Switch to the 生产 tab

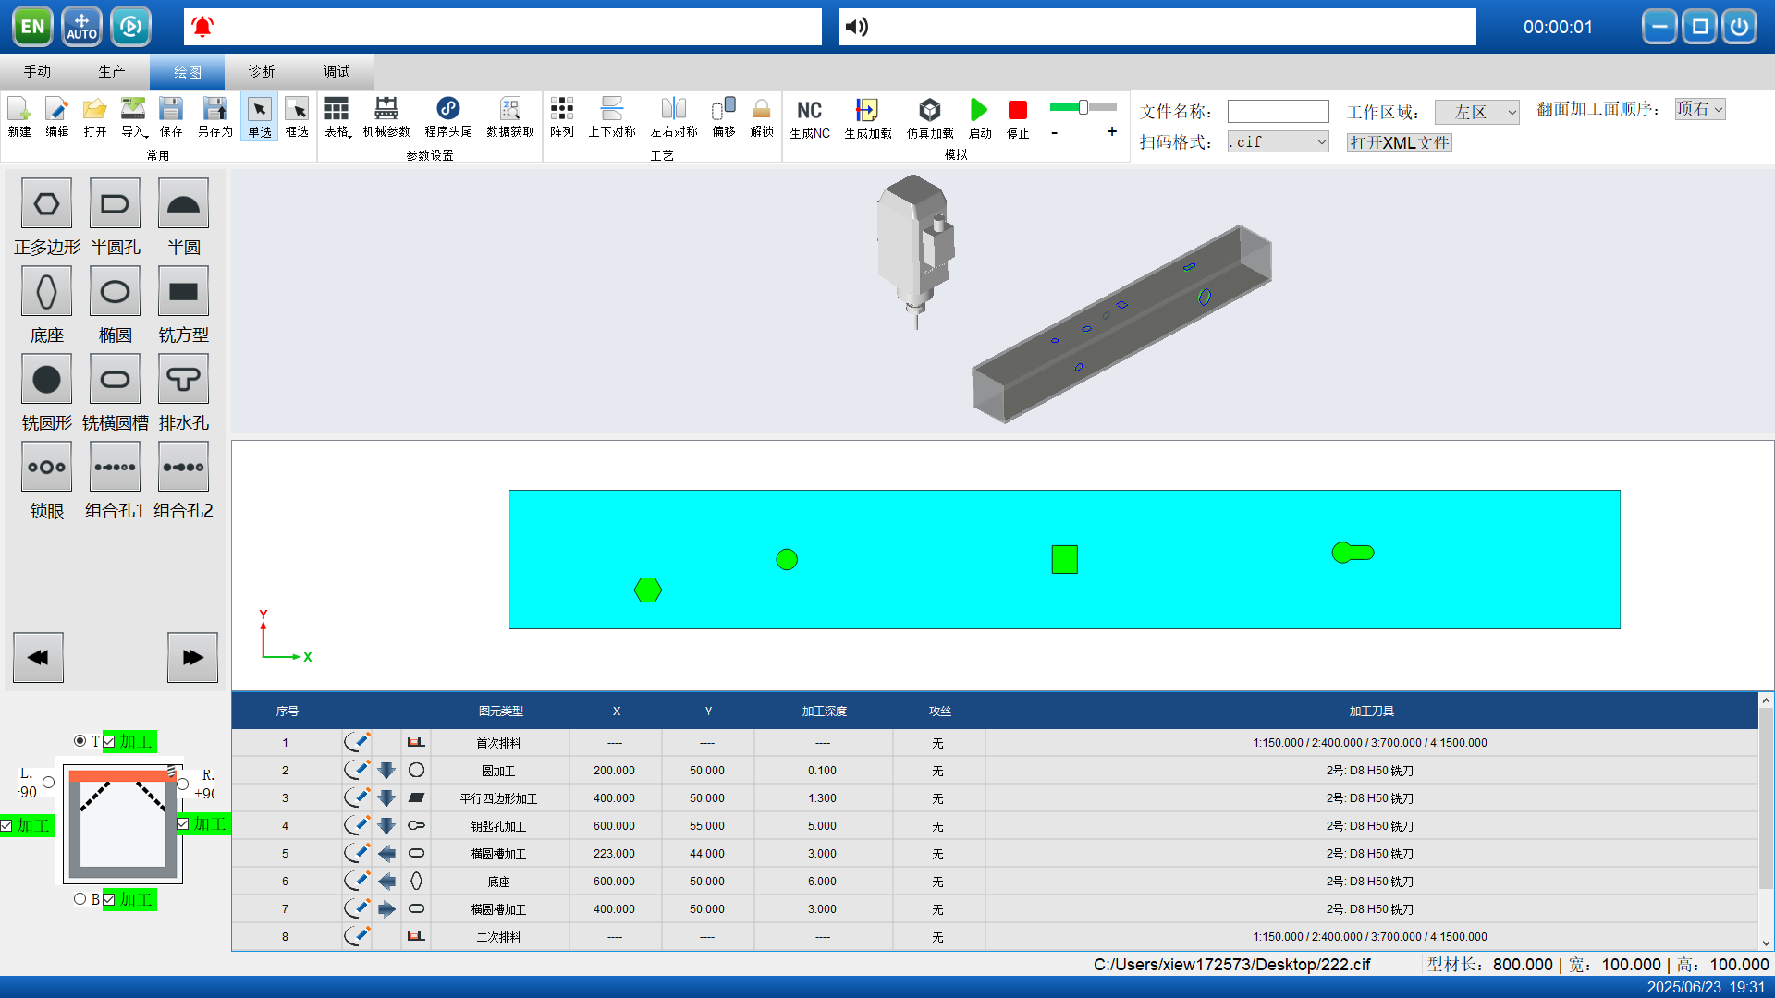click(112, 71)
